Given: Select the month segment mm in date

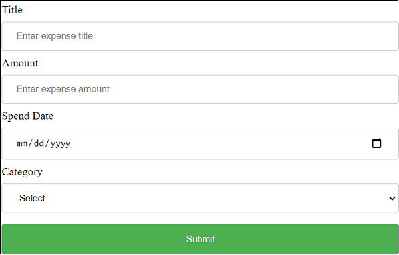Looking at the screenshot, I should [x=22, y=143].
